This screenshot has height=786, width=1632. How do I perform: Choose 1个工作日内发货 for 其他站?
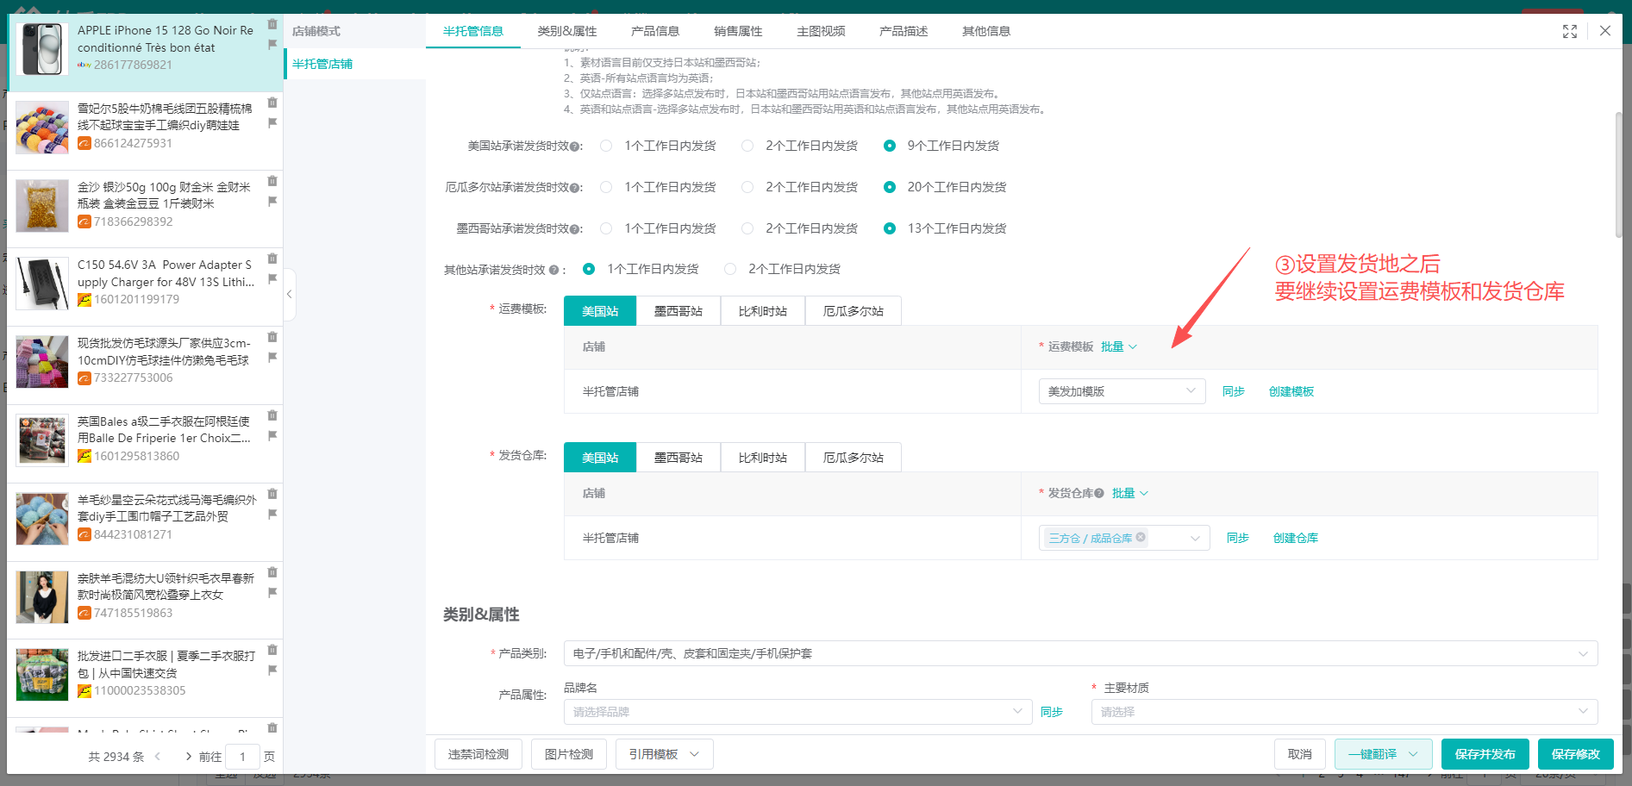tap(589, 268)
